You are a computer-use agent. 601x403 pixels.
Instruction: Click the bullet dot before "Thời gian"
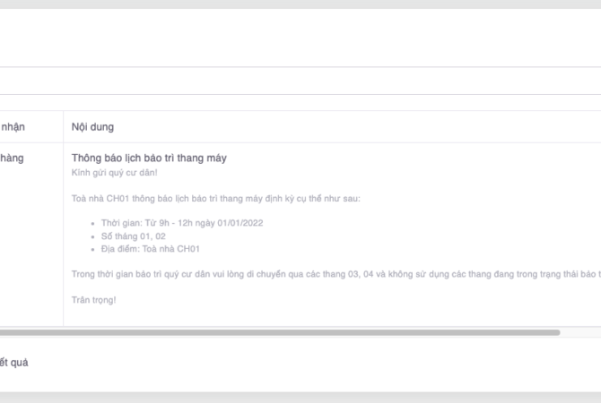93,223
